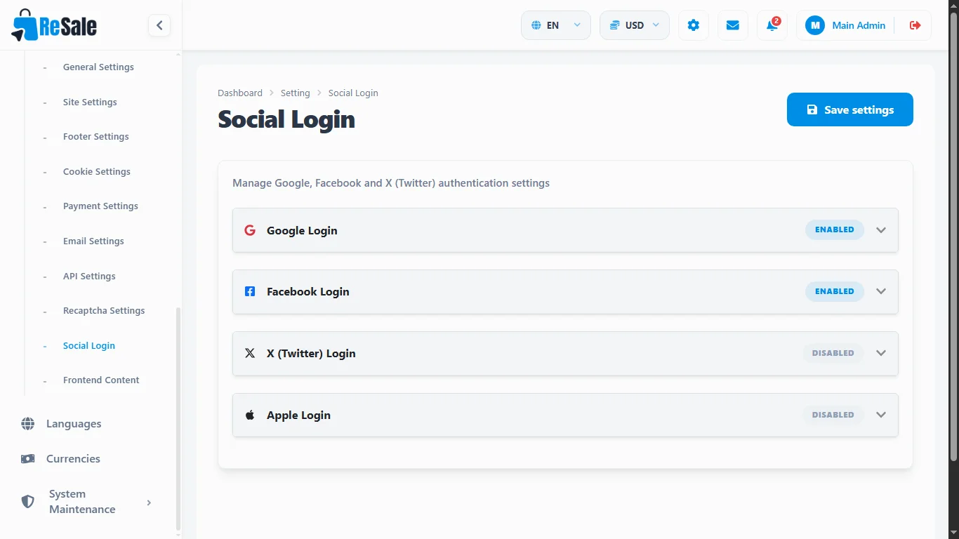959x539 pixels.
Task: Open the EN language dropdown
Action: point(556,25)
